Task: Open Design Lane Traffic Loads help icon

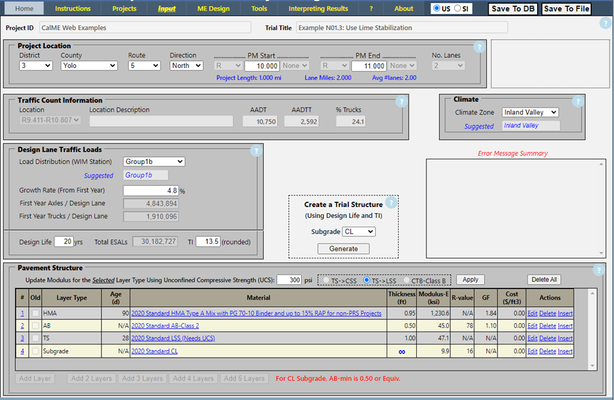Action: coord(256,151)
